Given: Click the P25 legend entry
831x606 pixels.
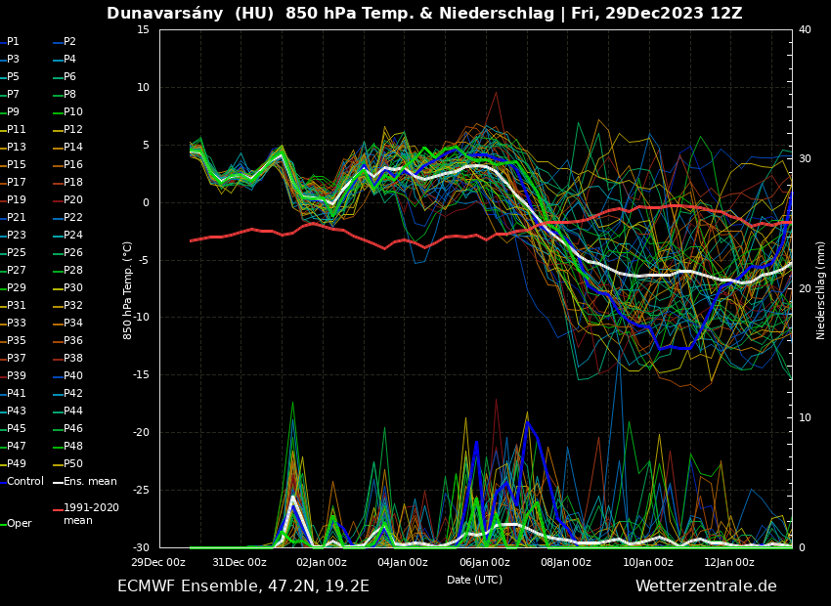Looking at the screenshot, I should (x=17, y=253).
